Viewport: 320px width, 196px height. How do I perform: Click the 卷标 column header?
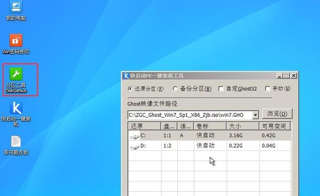[210, 126]
